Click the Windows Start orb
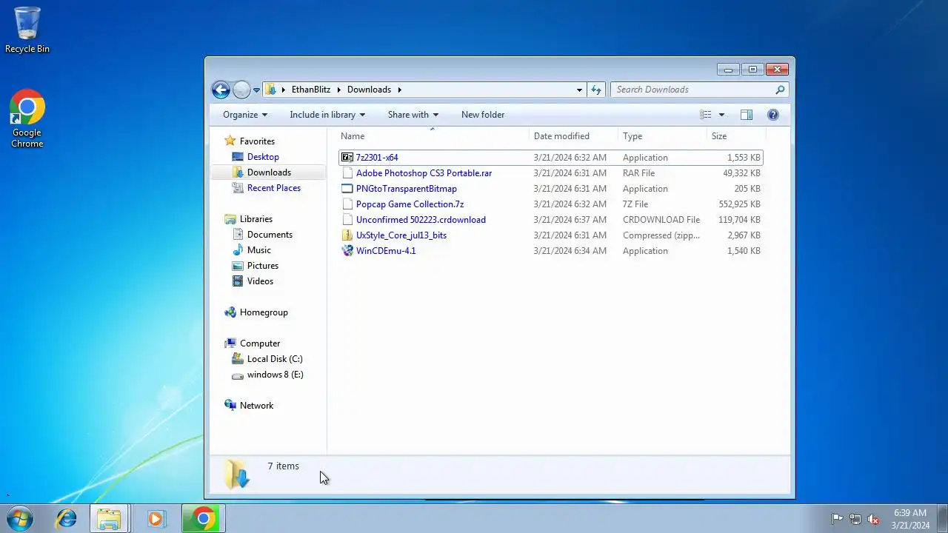The width and height of the screenshot is (948, 533). 20,518
